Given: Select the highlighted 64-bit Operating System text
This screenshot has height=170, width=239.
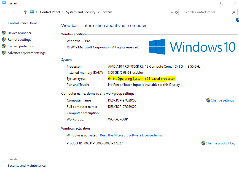Looking at the screenshot, I should click(141, 79).
